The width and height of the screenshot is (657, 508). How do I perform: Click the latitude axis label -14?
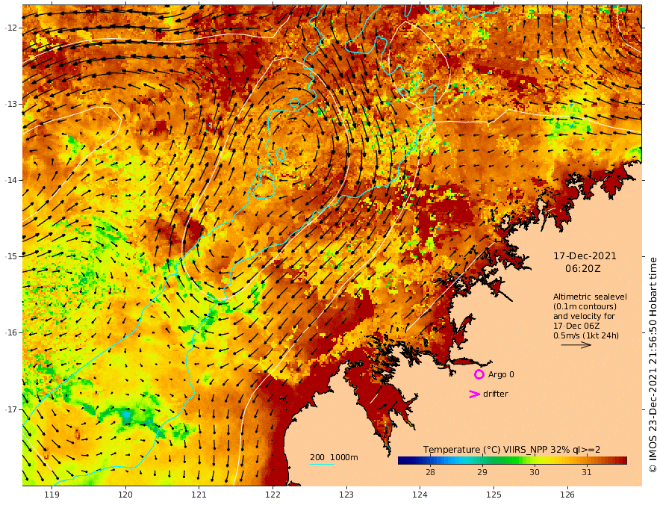point(13,180)
